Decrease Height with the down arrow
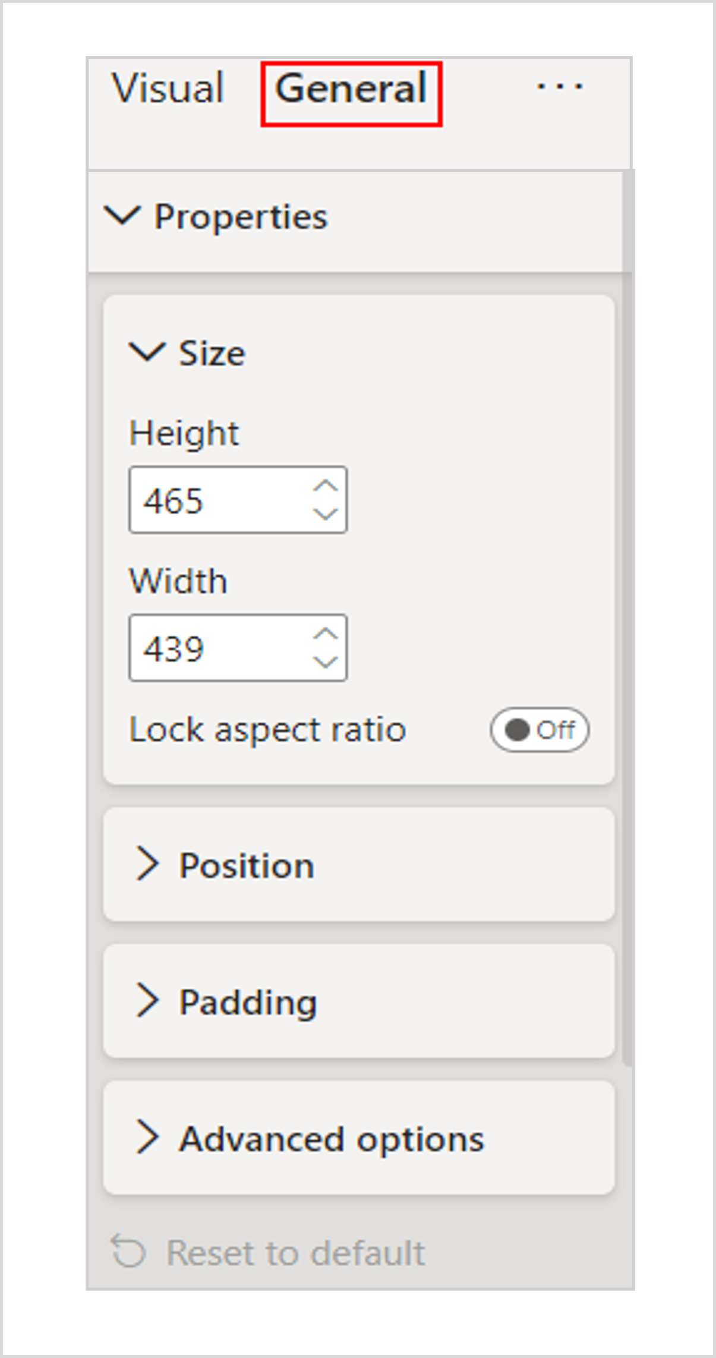The height and width of the screenshot is (1358, 716). pyautogui.click(x=326, y=513)
